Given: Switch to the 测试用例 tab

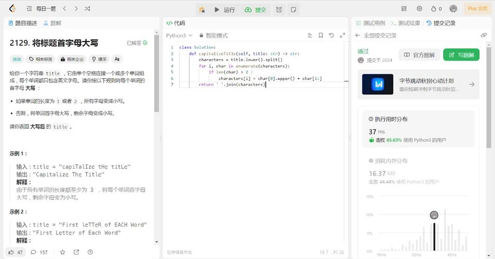Looking at the screenshot, I should click(x=370, y=23).
